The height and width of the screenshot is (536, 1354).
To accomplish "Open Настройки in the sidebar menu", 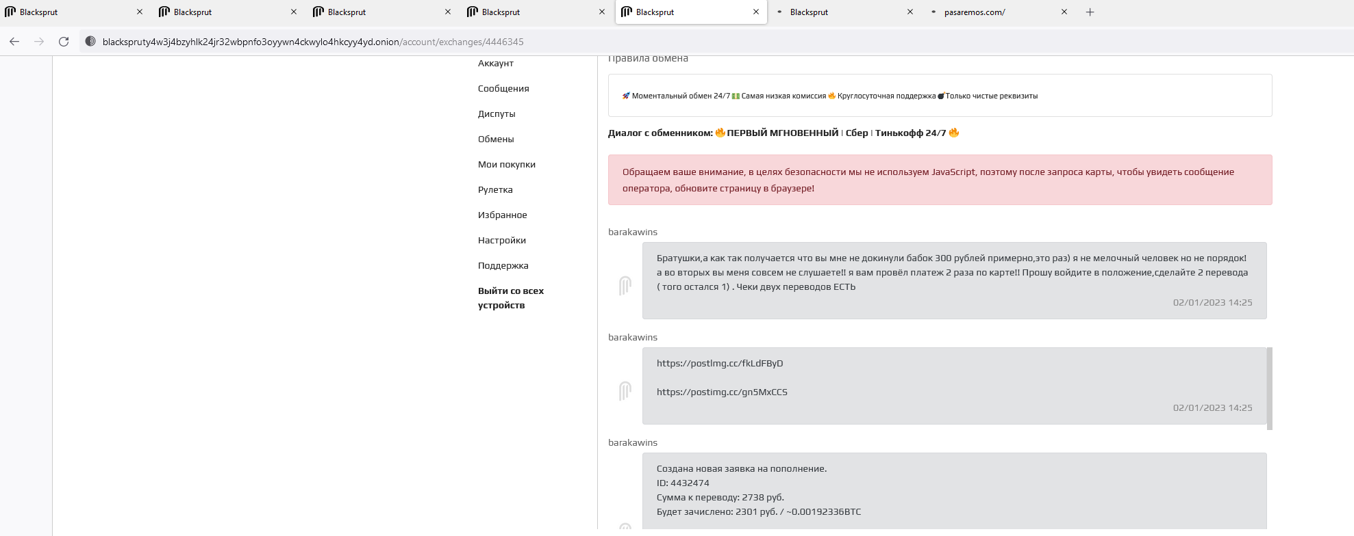I will (502, 240).
